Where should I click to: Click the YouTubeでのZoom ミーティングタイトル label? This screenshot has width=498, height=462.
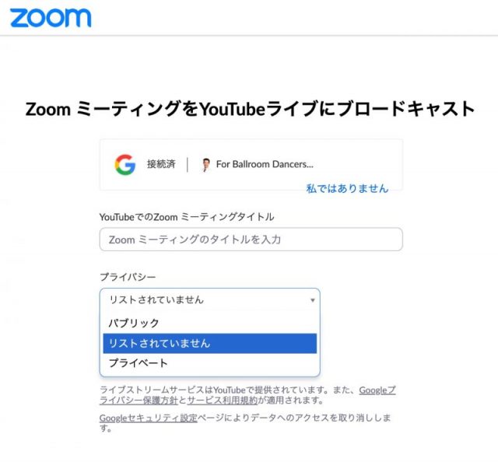(x=187, y=217)
